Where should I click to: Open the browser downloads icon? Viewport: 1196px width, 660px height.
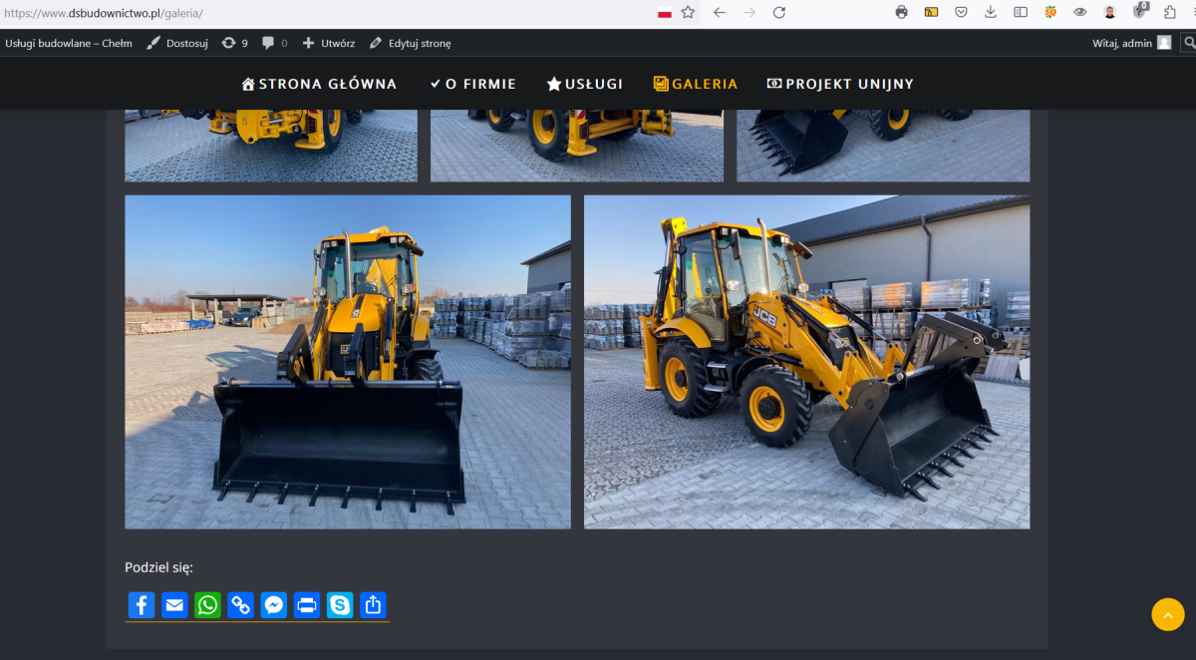pyautogui.click(x=991, y=13)
